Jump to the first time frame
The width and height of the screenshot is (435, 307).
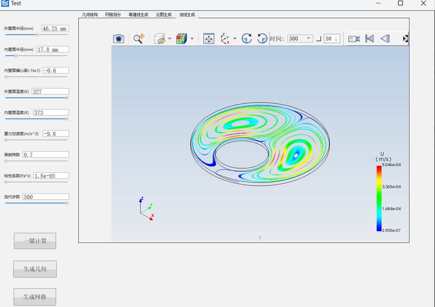[x=370, y=39]
